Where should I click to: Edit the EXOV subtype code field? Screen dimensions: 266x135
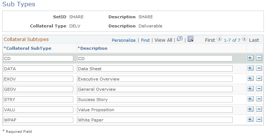38,79
